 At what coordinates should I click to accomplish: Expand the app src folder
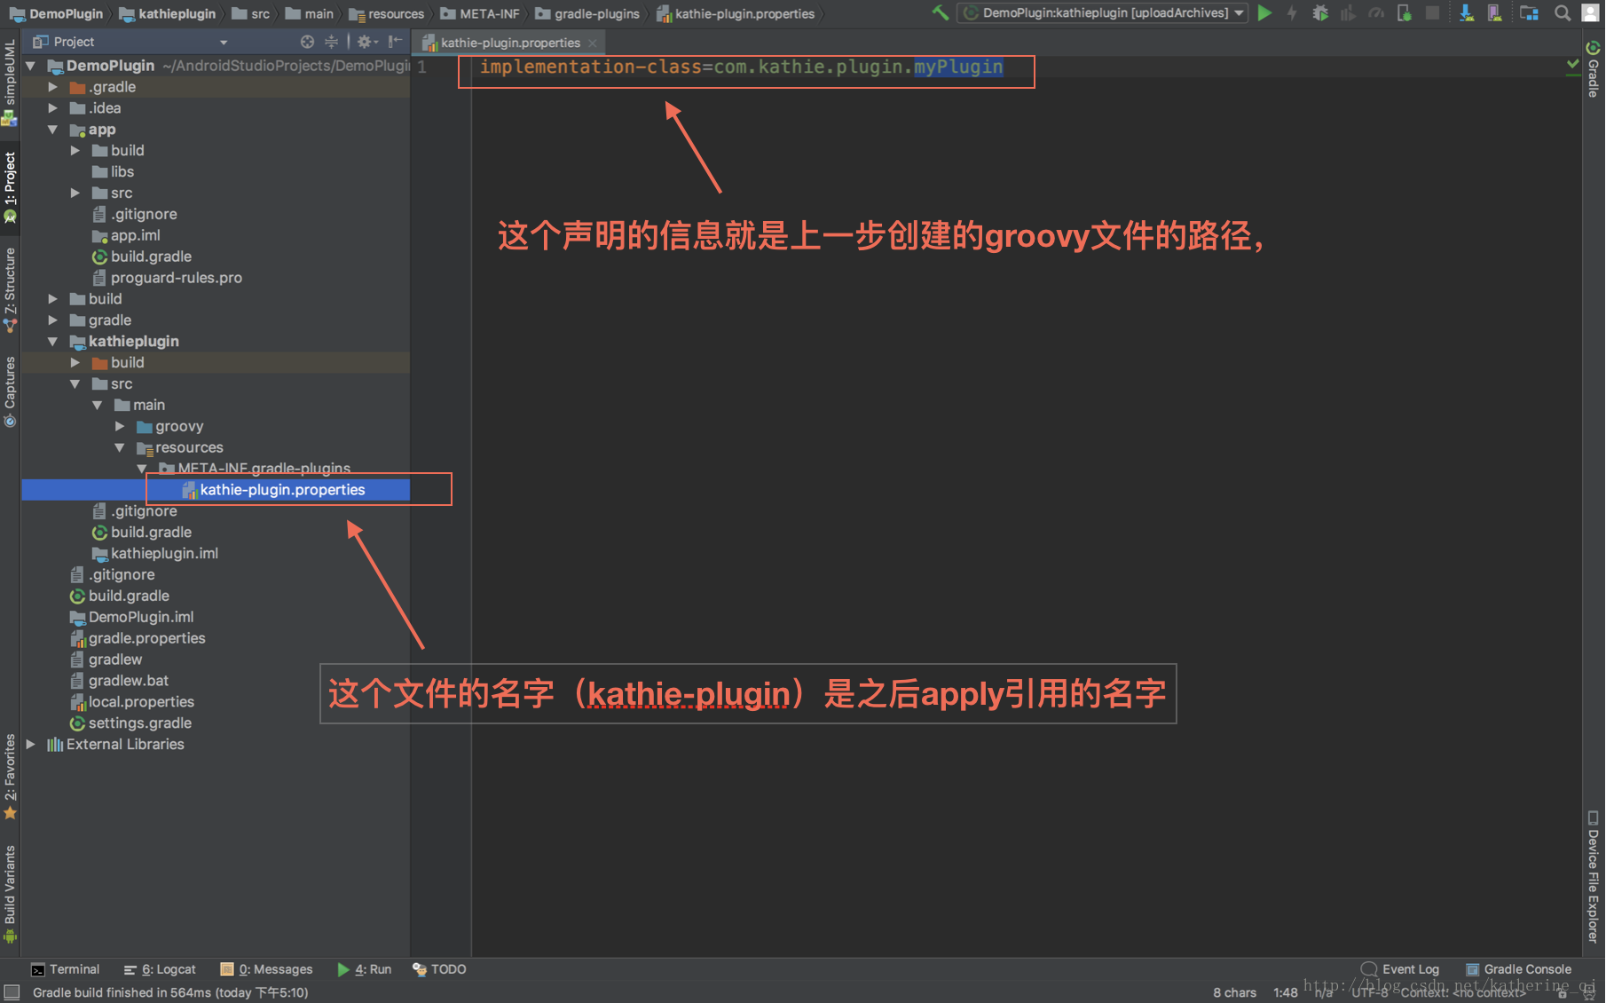(75, 193)
